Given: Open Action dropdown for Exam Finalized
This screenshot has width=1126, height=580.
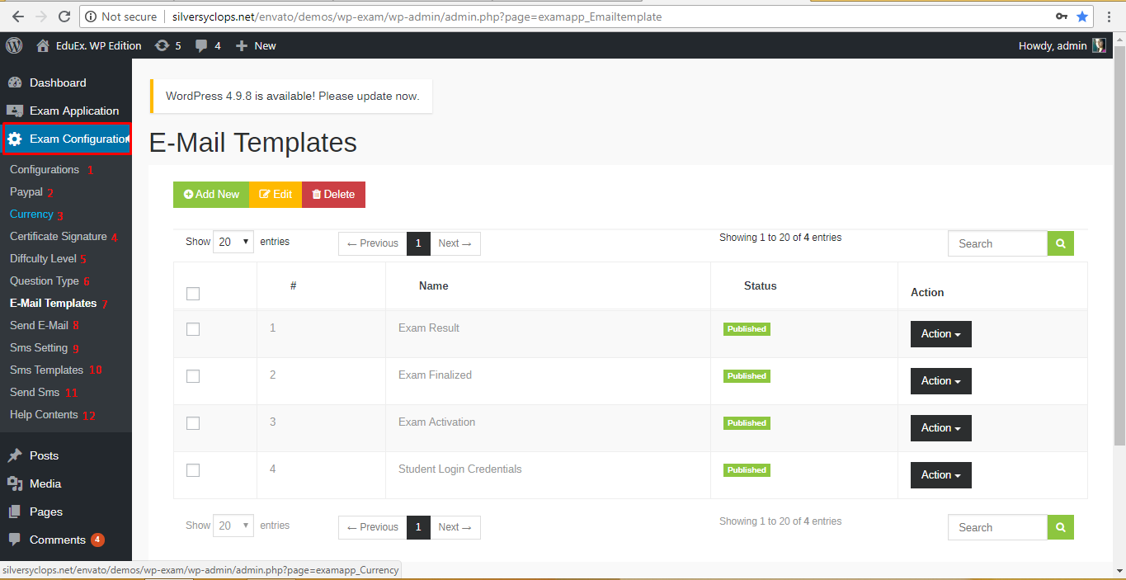Looking at the screenshot, I should (941, 381).
